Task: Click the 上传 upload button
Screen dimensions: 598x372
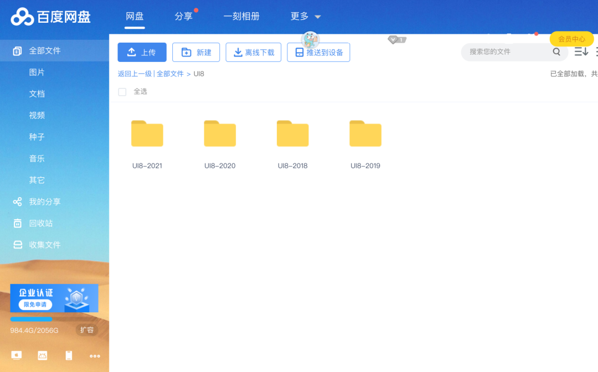Action: click(x=142, y=52)
